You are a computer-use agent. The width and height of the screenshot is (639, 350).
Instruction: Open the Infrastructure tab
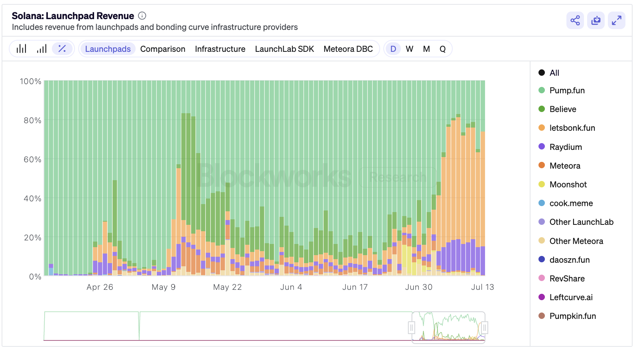click(x=220, y=49)
